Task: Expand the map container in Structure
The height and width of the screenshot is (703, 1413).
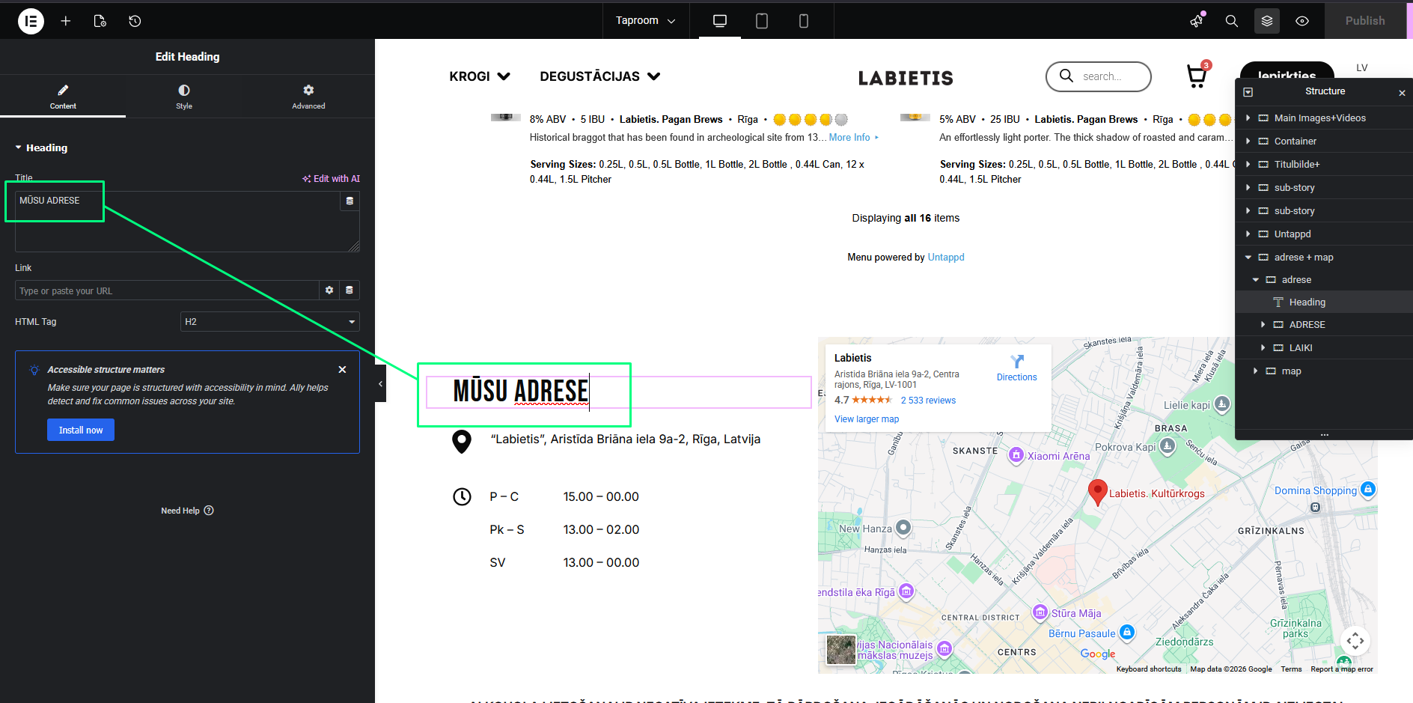Action: 1255,371
